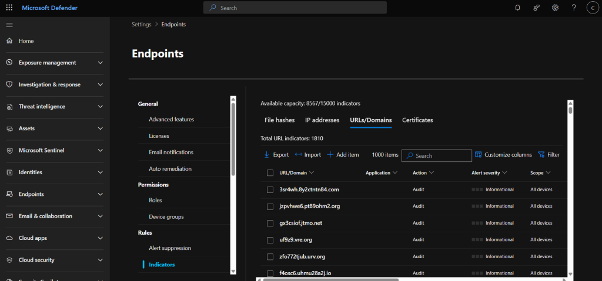The image size is (602, 281).
Task: Open Email notifications settings
Action: (x=171, y=152)
